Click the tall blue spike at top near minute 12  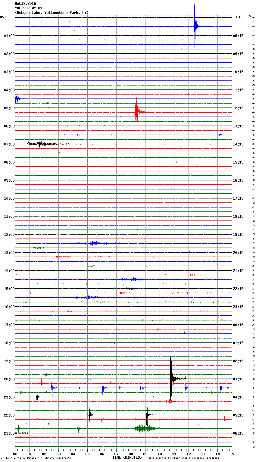click(195, 26)
